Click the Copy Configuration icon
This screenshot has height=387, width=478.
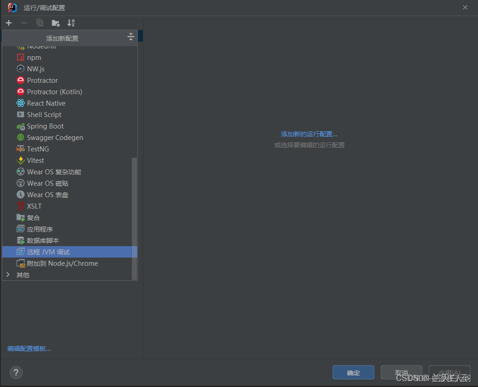pos(39,23)
